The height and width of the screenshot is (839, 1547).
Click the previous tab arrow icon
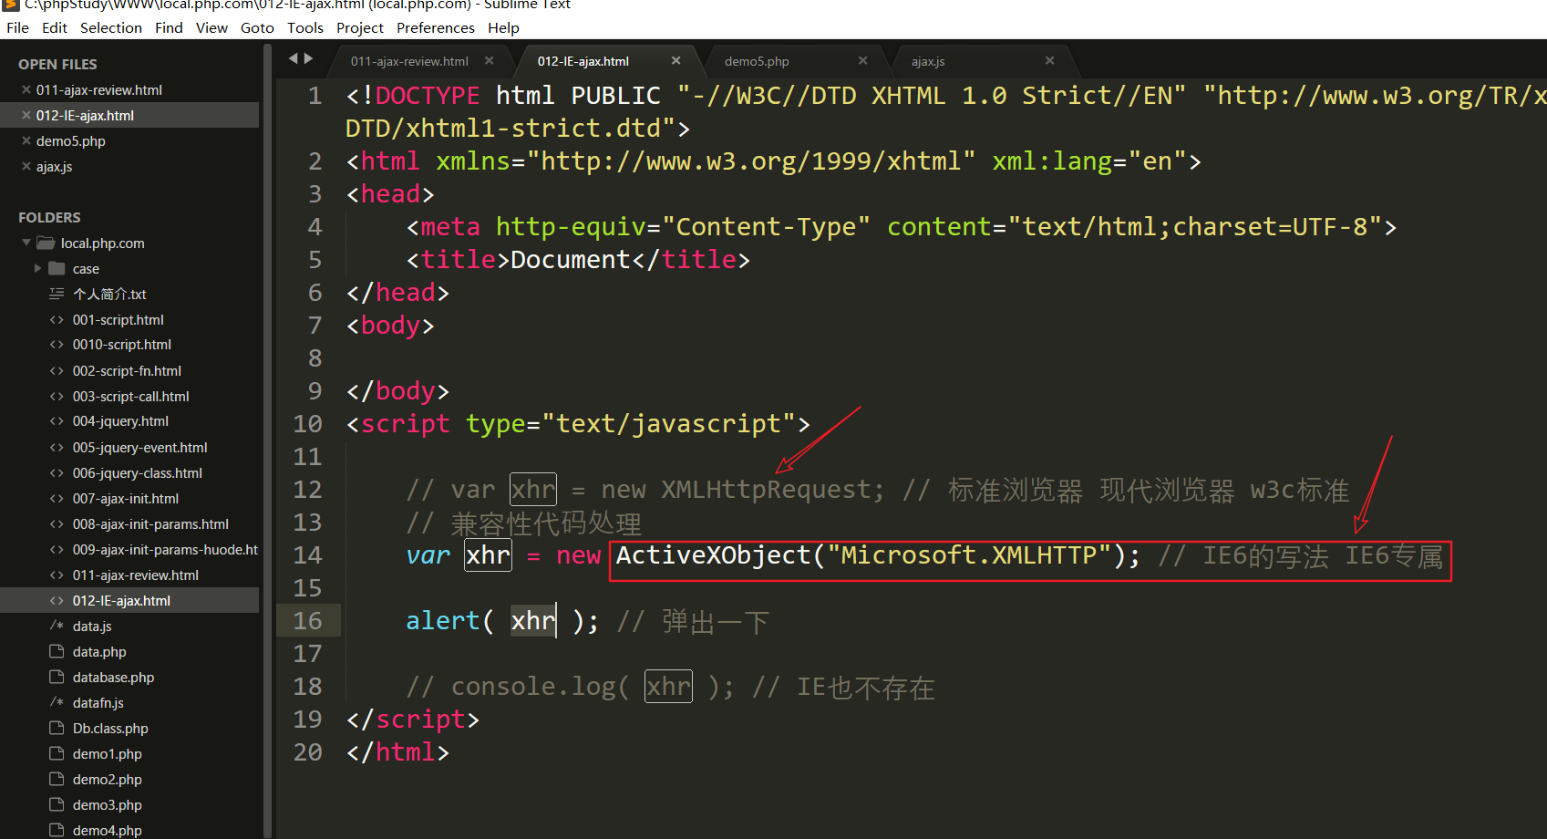click(x=294, y=59)
